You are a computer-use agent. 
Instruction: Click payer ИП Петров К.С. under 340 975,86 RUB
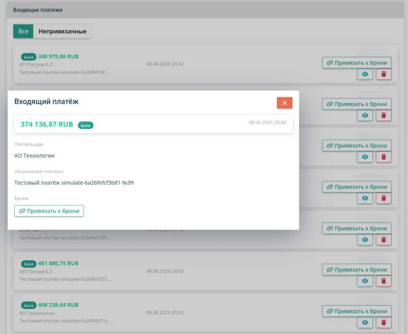coord(36,64)
